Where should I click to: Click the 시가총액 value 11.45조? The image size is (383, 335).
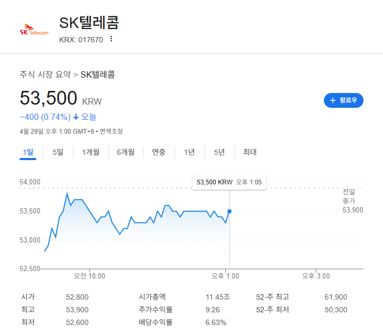coord(218,297)
